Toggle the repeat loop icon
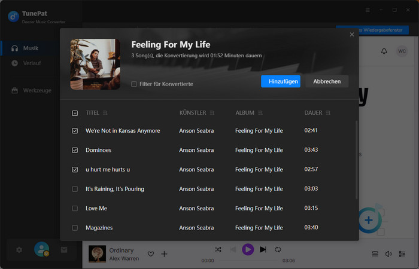The width and height of the screenshot is (419, 269). 278,249
